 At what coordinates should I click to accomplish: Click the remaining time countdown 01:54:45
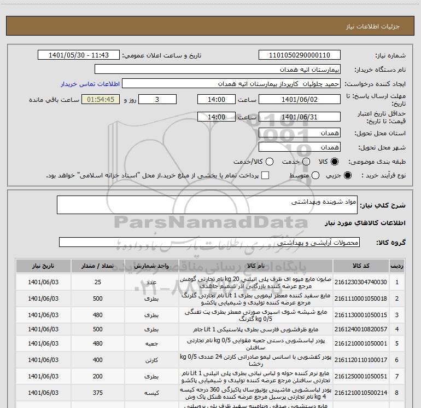tap(101, 99)
